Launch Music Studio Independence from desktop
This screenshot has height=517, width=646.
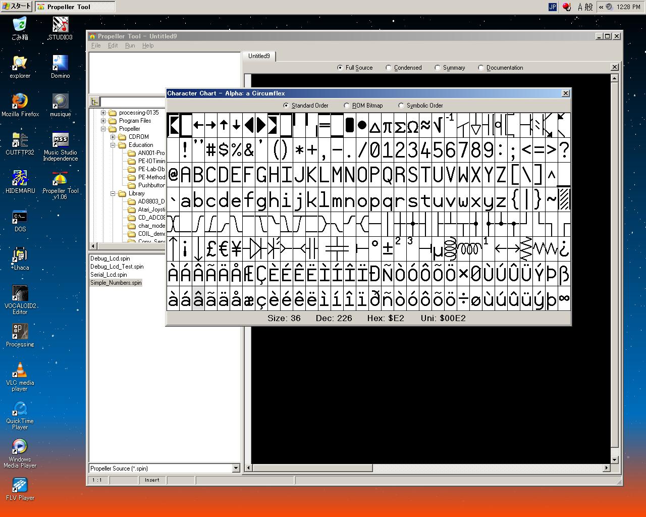click(60, 146)
